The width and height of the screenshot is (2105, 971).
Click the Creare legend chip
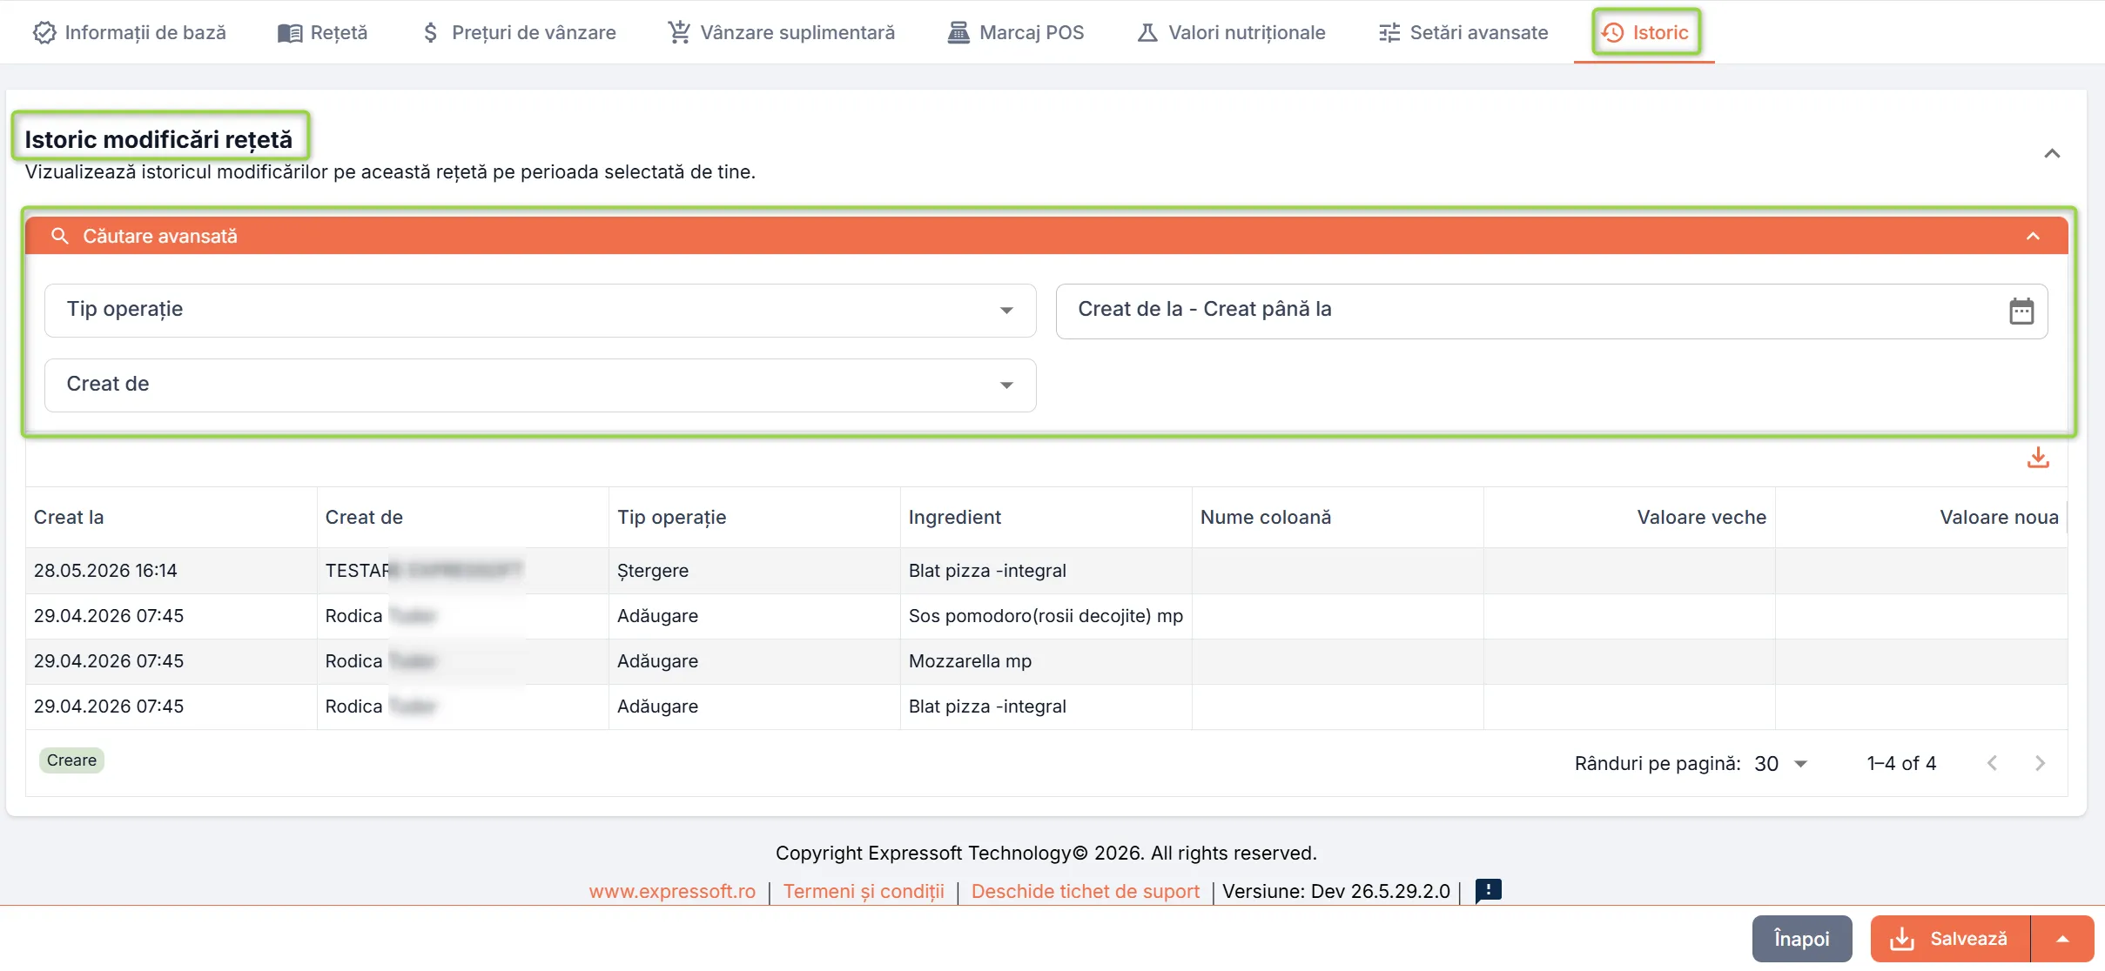71,760
